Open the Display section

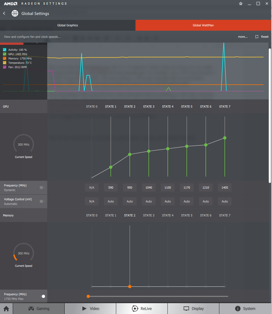point(194,309)
